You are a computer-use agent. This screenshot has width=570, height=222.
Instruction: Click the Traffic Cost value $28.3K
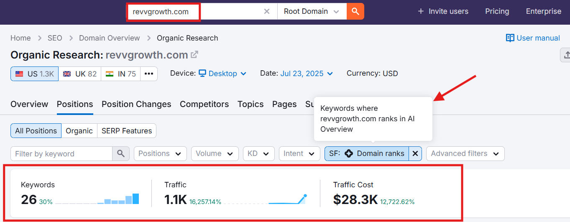pyautogui.click(x=355, y=199)
